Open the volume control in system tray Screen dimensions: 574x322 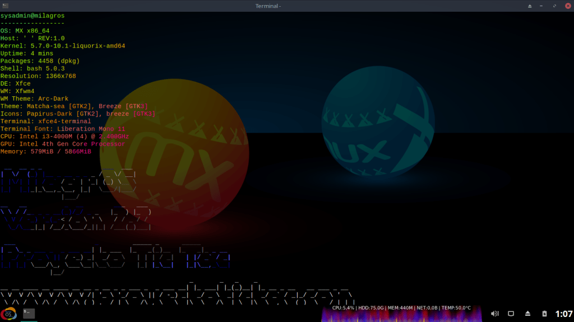pos(495,314)
